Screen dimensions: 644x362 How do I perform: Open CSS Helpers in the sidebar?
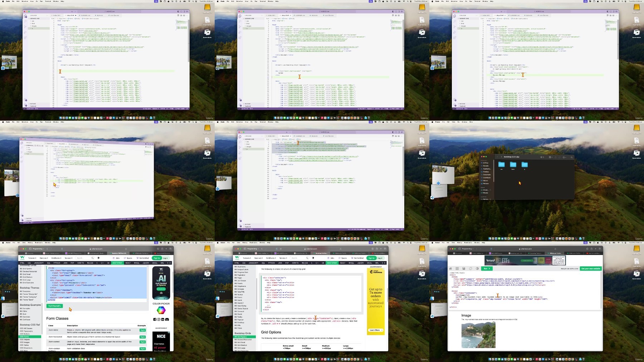click(x=25, y=339)
